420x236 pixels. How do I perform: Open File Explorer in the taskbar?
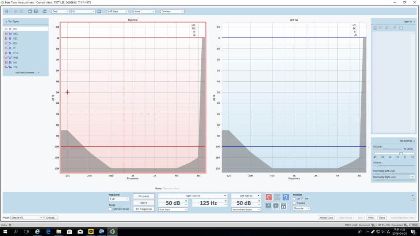click(x=59, y=232)
